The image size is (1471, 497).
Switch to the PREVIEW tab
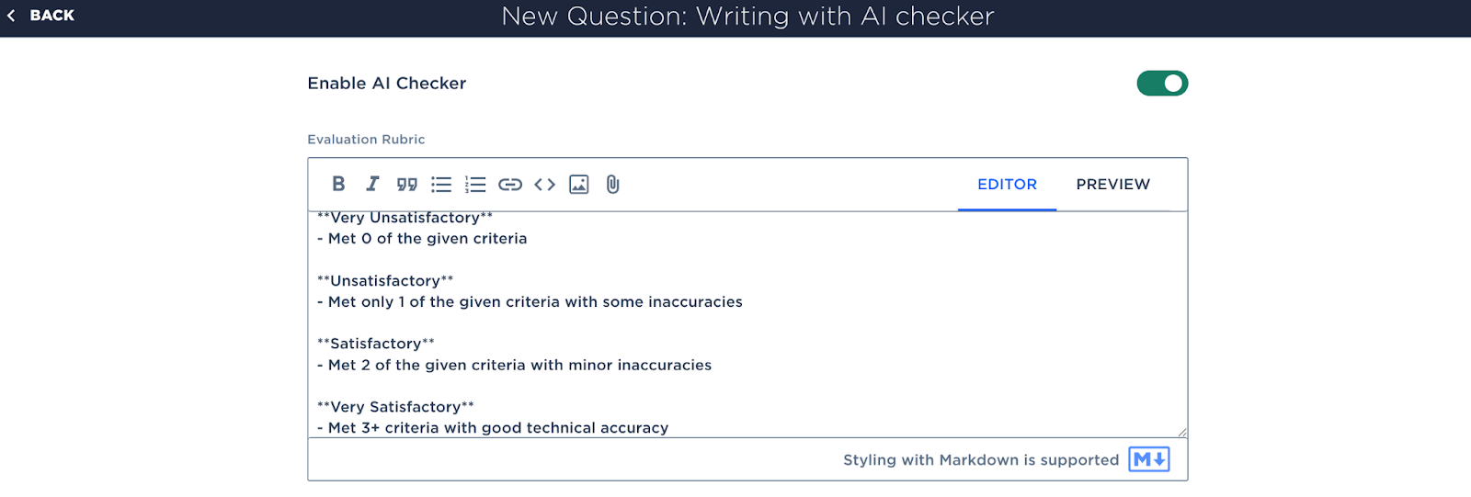tap(1112, 185)
